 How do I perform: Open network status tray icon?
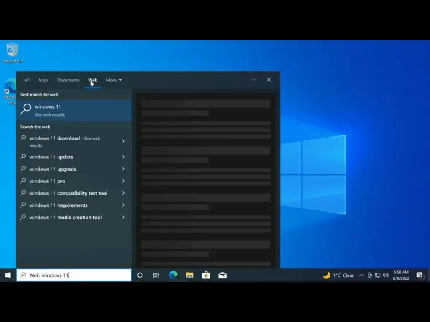pos(378,275)
